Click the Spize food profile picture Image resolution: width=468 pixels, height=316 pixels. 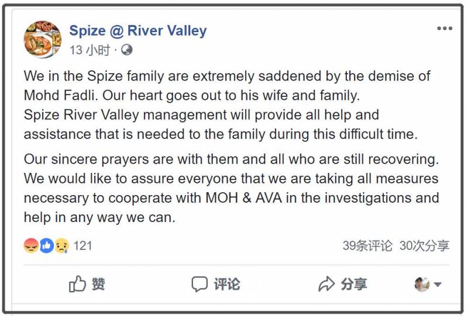(x=42, y=39)
